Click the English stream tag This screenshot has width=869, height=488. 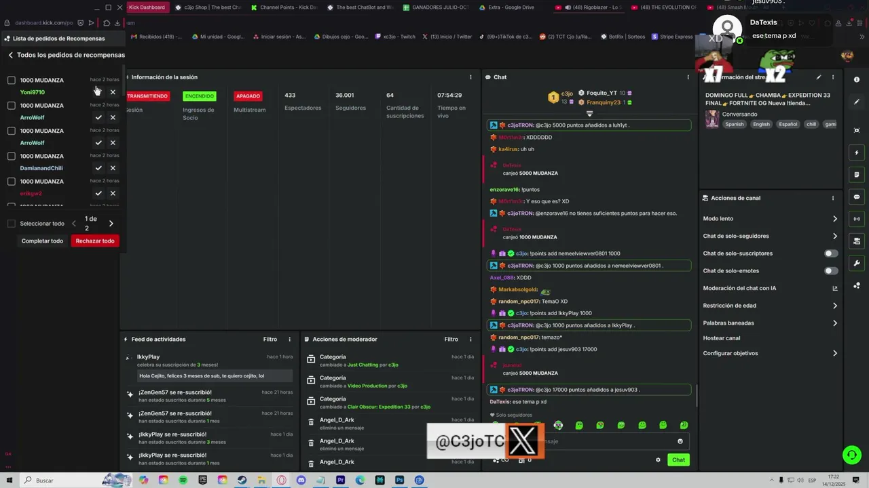(x=761, y=124)
